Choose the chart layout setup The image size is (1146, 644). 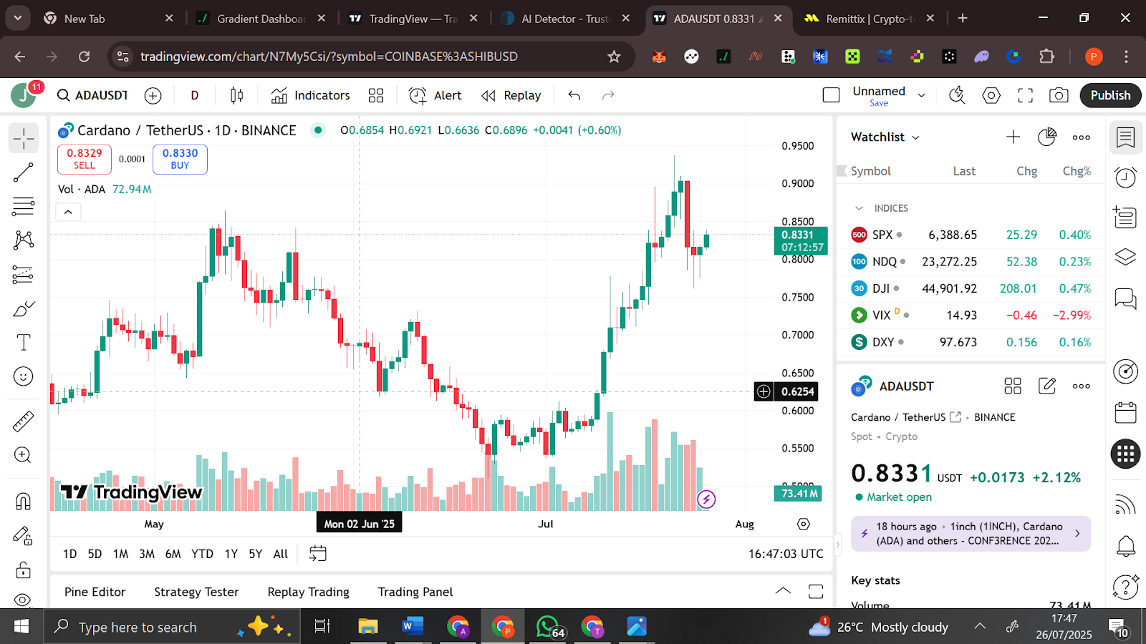pos(831,95)
